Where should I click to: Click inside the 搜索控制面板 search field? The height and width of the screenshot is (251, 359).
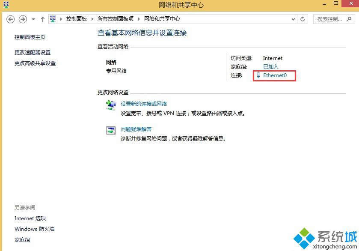pyautogui.click(x=329, y=19)
